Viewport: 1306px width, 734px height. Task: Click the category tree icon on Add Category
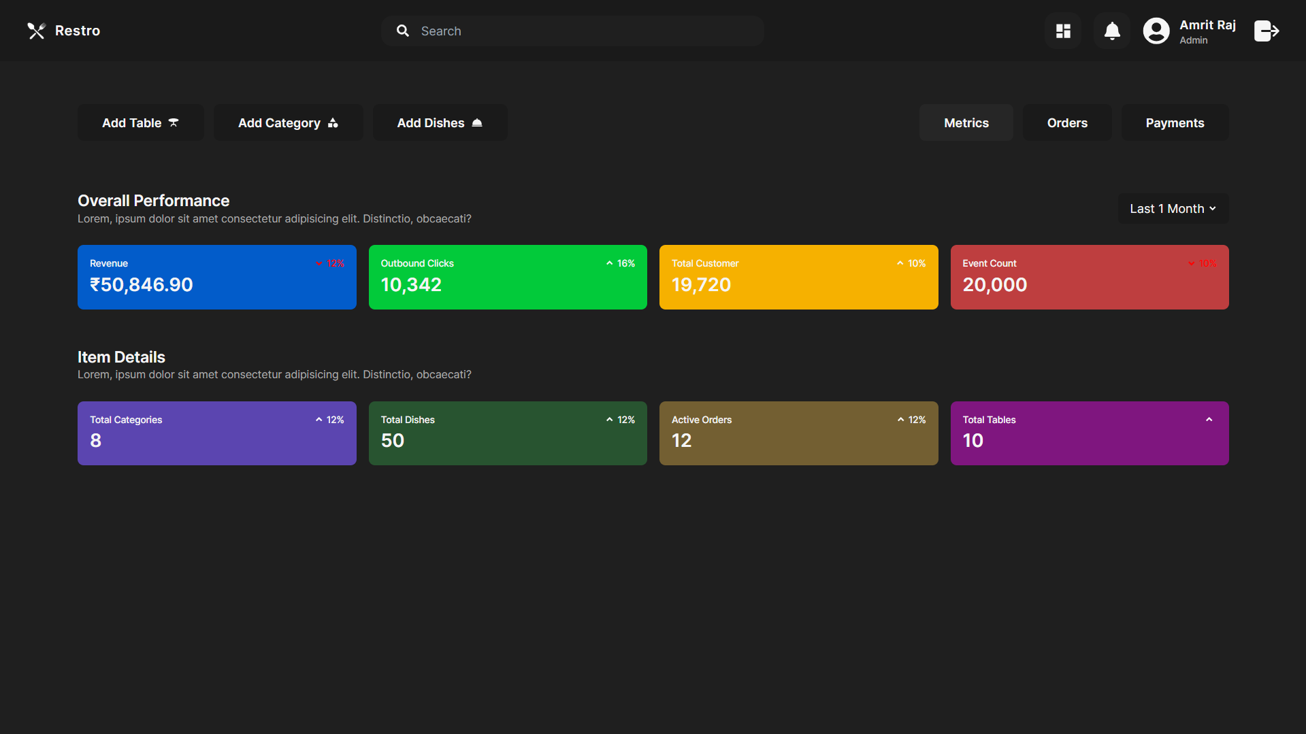333,123
